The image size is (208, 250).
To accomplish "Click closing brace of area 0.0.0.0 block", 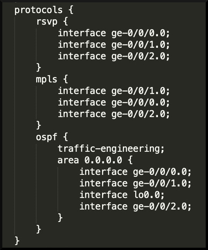I will coord(60,218).
